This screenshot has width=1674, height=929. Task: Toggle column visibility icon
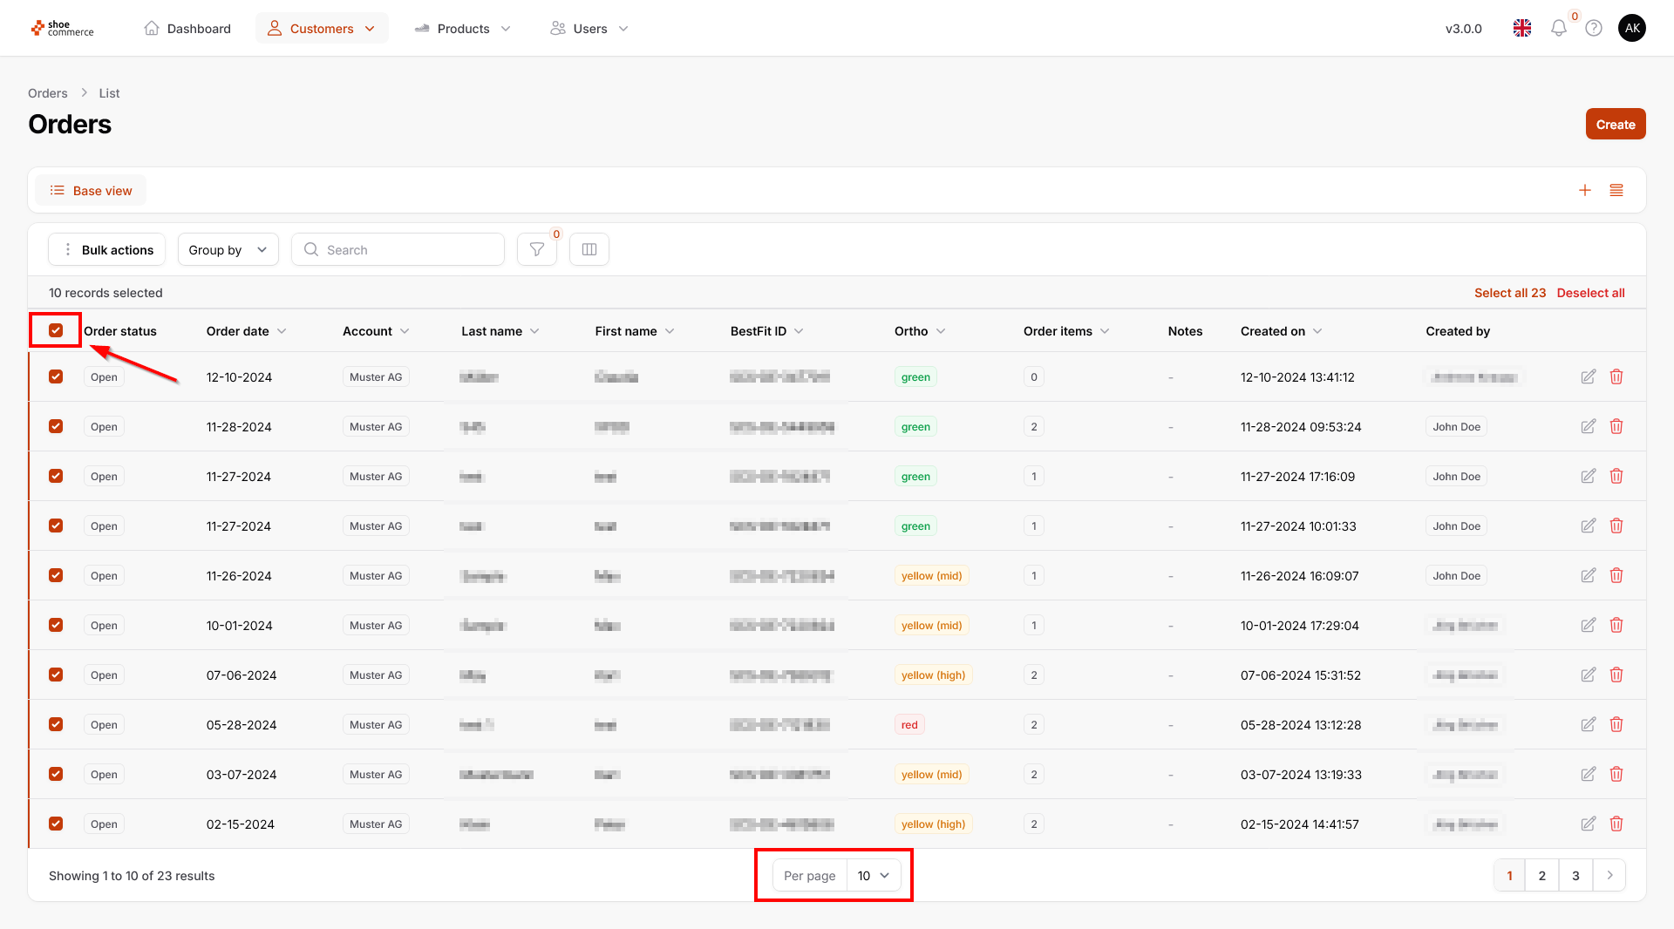(x=589, y=250)
